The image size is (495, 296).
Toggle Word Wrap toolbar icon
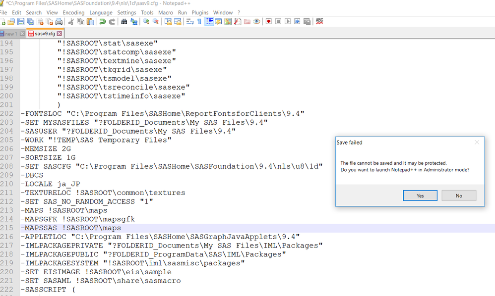tap(190, 21)
